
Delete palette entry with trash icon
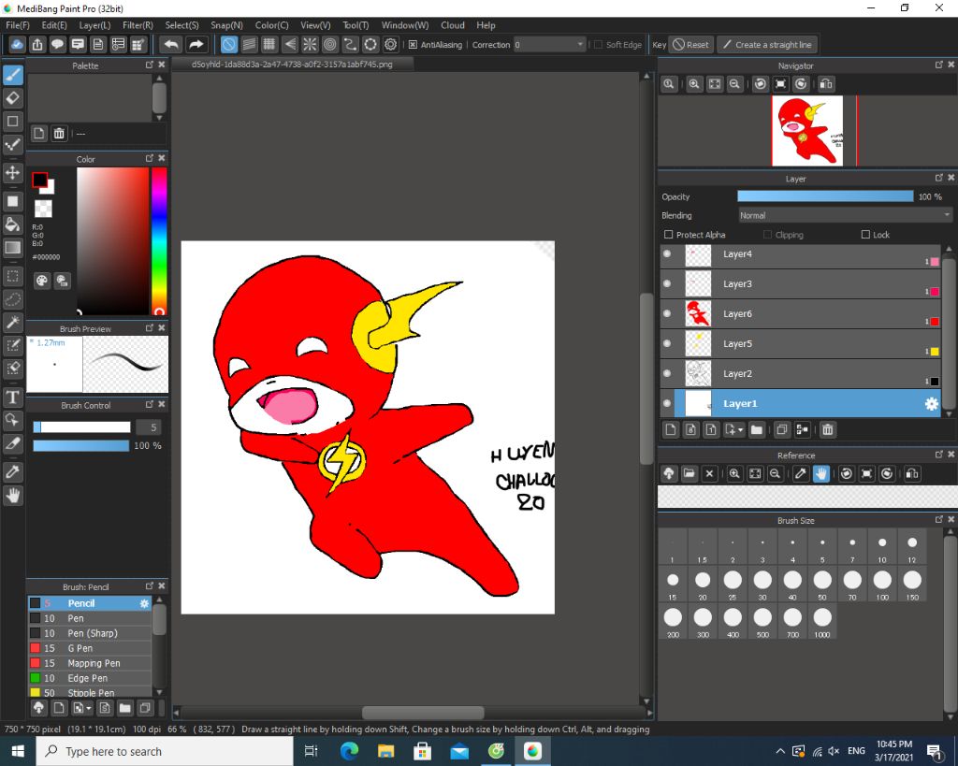[x=59, y=133]
